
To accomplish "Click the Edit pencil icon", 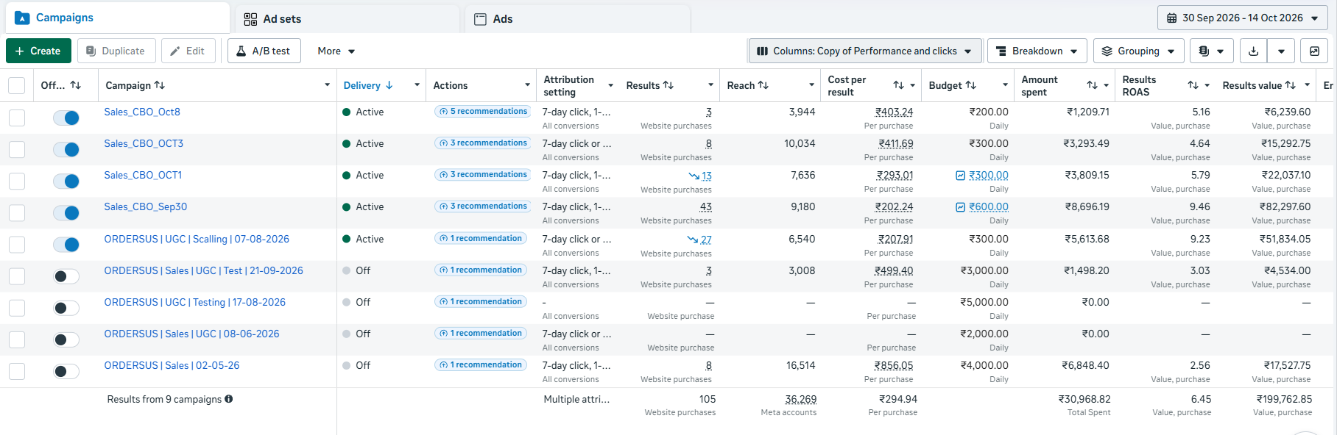I will tap(175, 51).
